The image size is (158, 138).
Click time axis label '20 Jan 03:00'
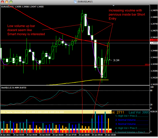pyautogui.click(x=19, y=135)
